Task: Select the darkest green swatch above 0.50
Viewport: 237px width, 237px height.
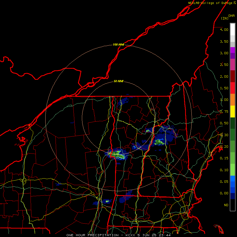Action: coord(233,123)
